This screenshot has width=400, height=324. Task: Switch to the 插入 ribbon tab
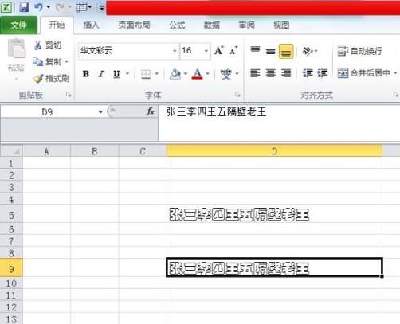(91, 25)
